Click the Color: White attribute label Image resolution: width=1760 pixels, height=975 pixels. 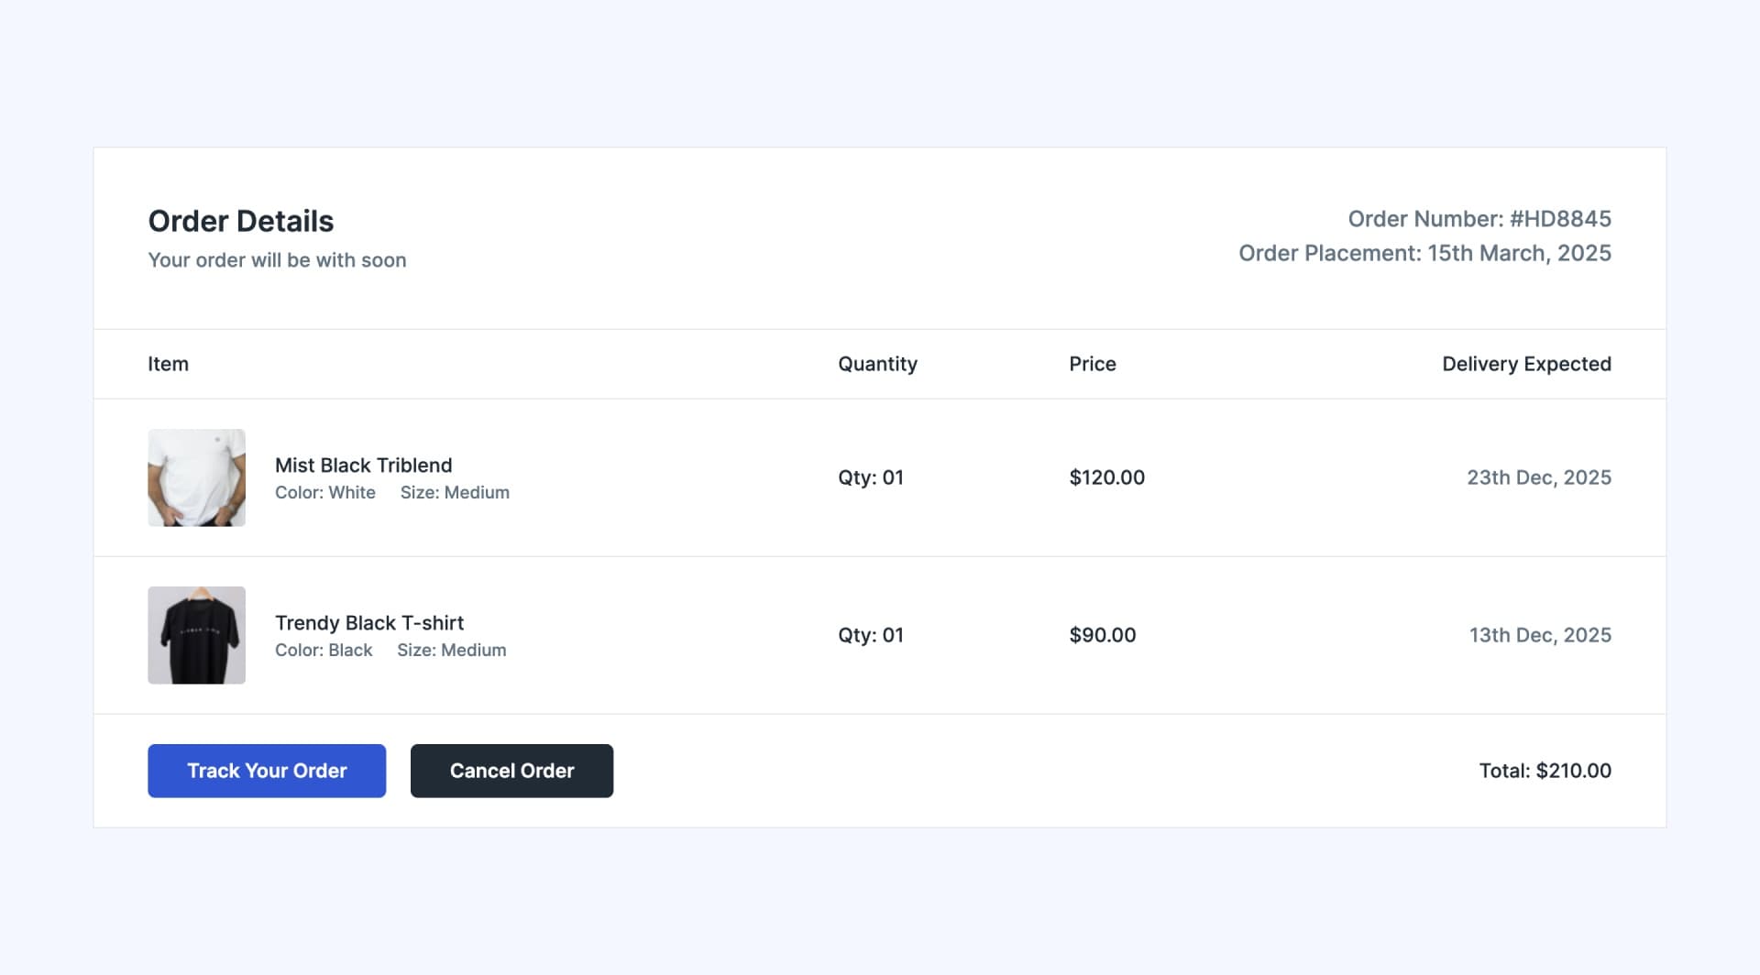click(x=325, y=493)
